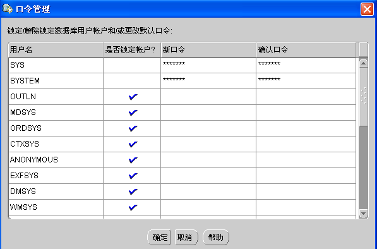377x249 pixels.
Task: Uncheck the lock checkmark for OUTLN
Action: click(x=133, y=97)
